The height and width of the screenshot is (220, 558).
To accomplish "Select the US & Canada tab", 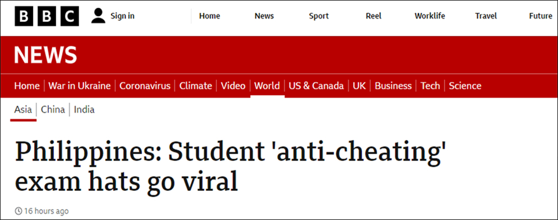I will click(316, 86).
